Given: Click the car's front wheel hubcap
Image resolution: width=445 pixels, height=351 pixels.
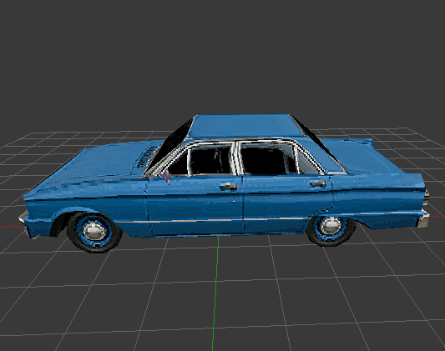Looking at the screenshot, I should [x=94, y=231].
